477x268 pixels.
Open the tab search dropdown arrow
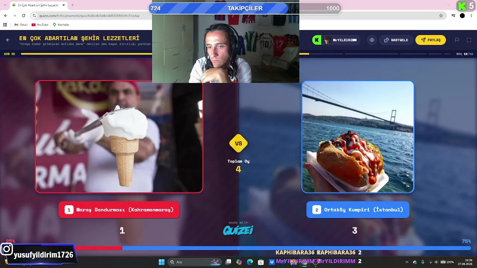(5, 5)
